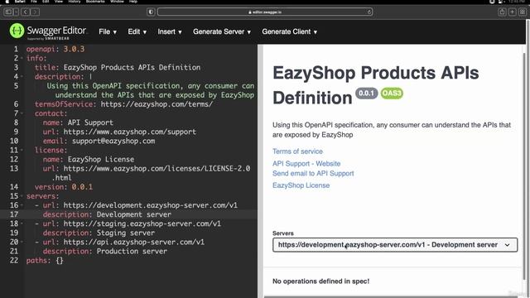Click the privacy shield icon beside address bar
The height and width of the screenshot is (298, 530).
(151, 12)
